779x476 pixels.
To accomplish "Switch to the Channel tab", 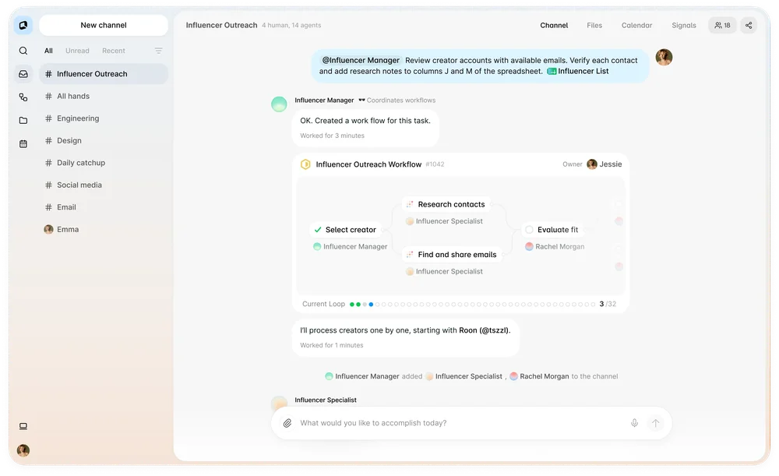I will pos(554,26).
